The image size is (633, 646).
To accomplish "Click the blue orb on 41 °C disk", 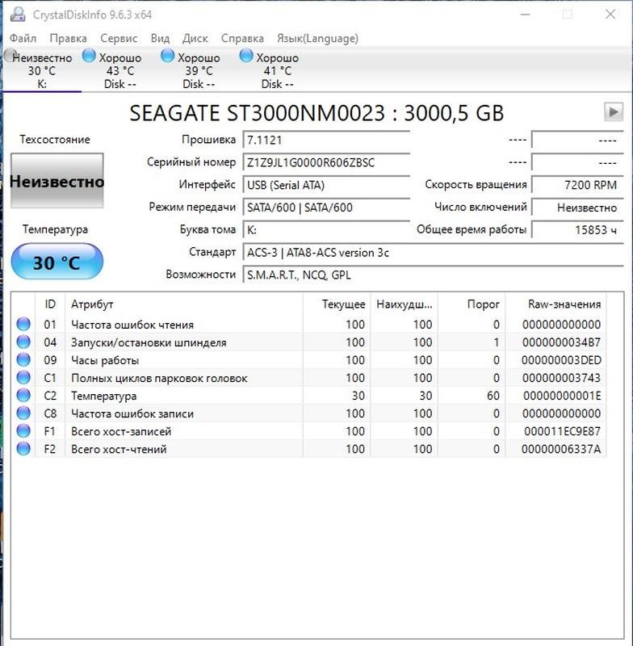I will pyautogui.click(x=246, y=56).
